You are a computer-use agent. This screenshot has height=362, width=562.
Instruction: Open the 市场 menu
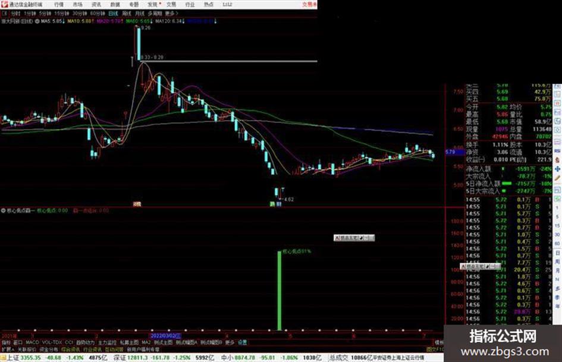pyautogui.click(x=77, y=4)
